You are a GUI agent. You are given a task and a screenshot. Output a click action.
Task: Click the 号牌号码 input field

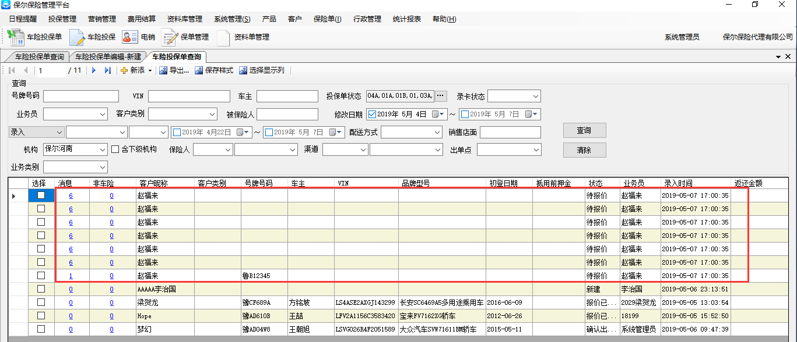coord(80,96)
